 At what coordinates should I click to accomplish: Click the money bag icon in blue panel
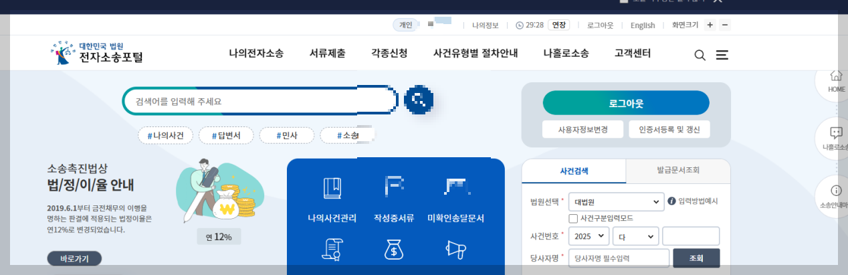tap(393, 250)
